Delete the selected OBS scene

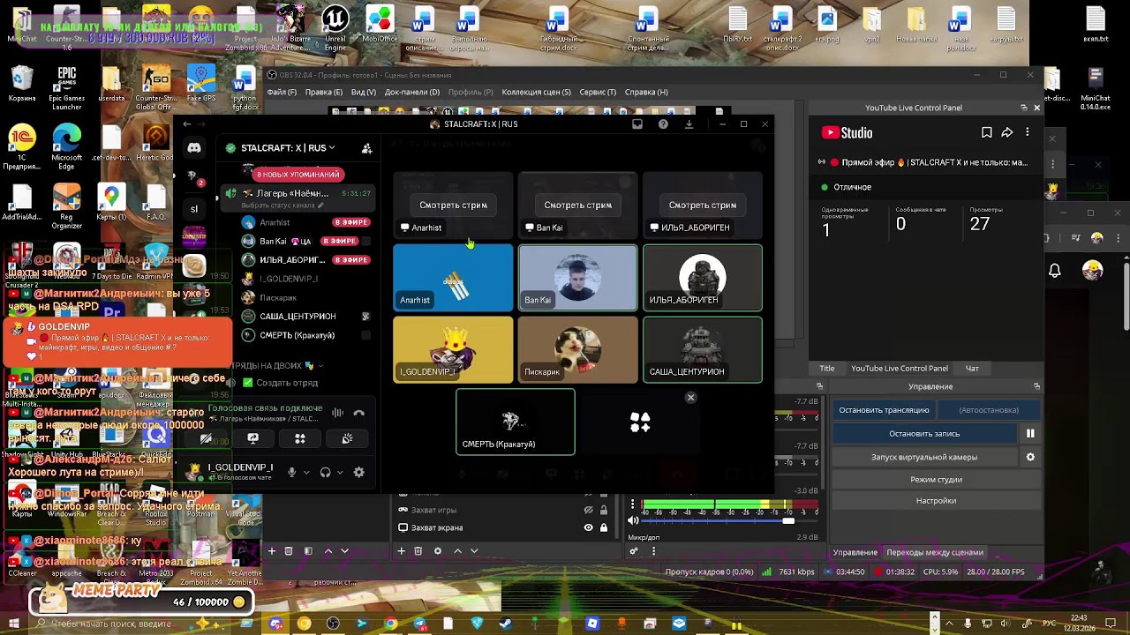289,551
